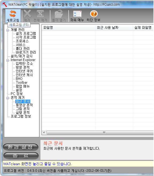The height and width of the screenshot is (176, 154).
Task: Click the 최근에 사용한 문서 흔적을 description text
Action: [x=72, y=149]
